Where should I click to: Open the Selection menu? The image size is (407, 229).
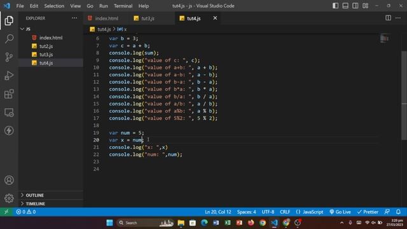point(54,6)
